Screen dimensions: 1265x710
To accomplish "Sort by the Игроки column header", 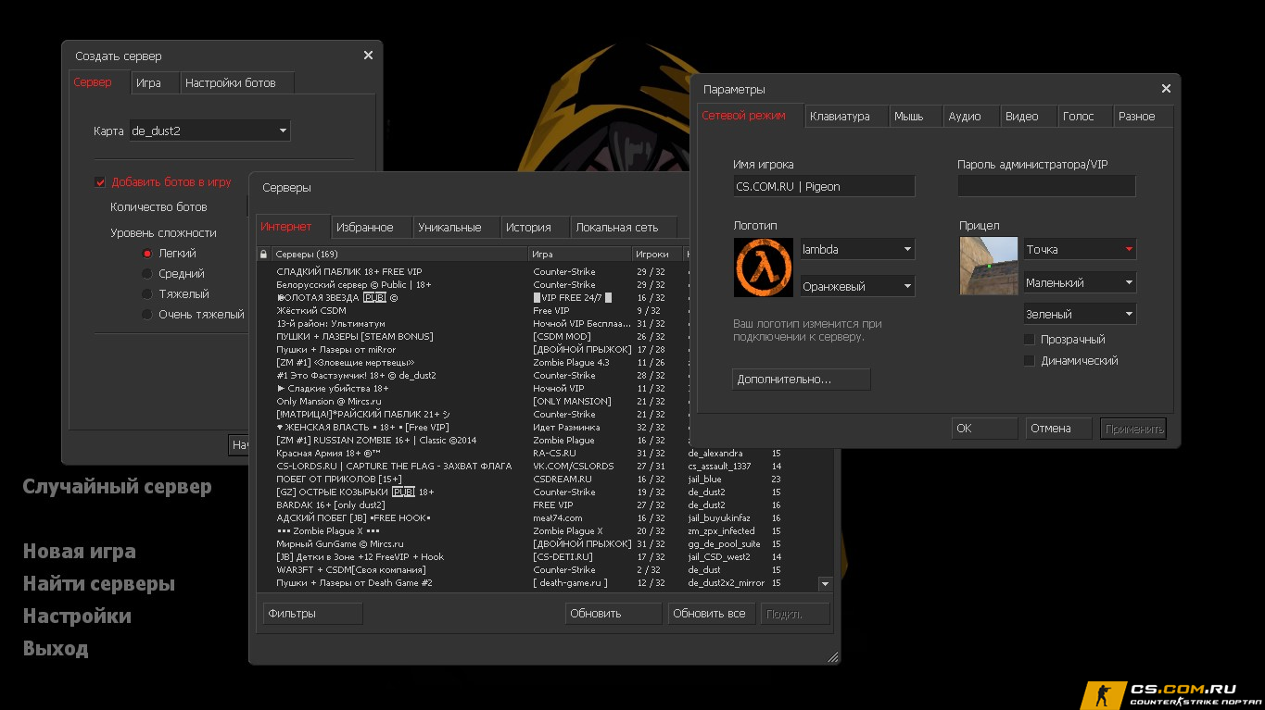I will point(658,254).
